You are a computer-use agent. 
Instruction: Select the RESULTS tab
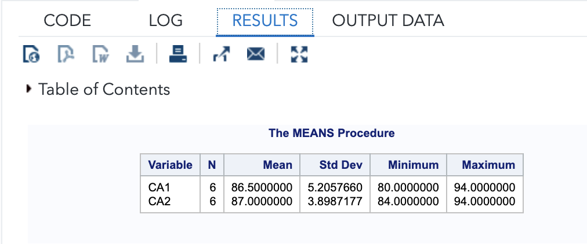tap(264, 21)
